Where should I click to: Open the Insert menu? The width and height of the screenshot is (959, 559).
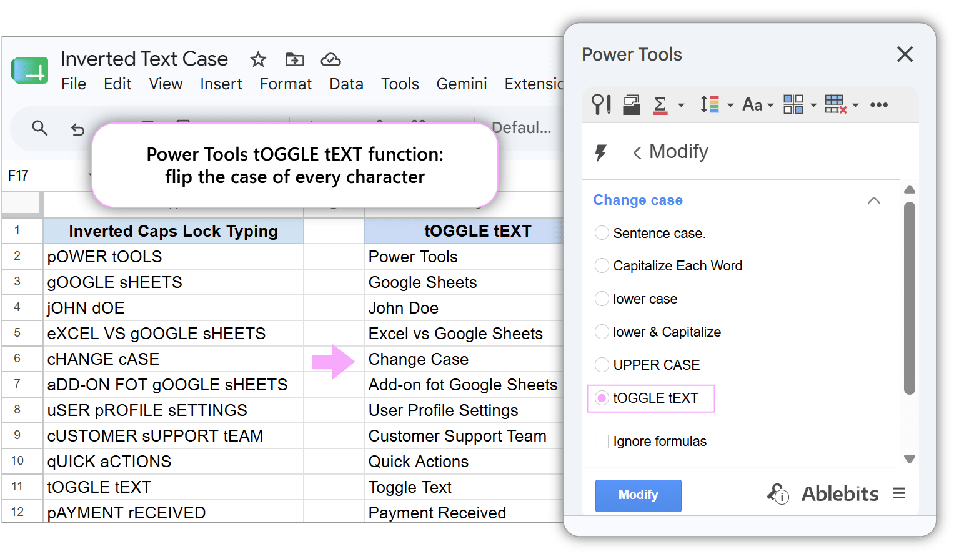pos(221,84)
